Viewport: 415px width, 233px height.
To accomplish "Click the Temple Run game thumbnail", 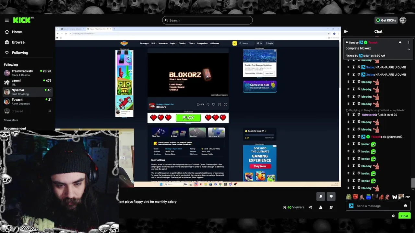I will click(124, 87).
